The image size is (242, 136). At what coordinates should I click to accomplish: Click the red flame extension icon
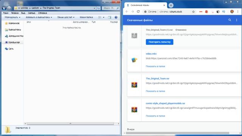(x=206, y=12)
